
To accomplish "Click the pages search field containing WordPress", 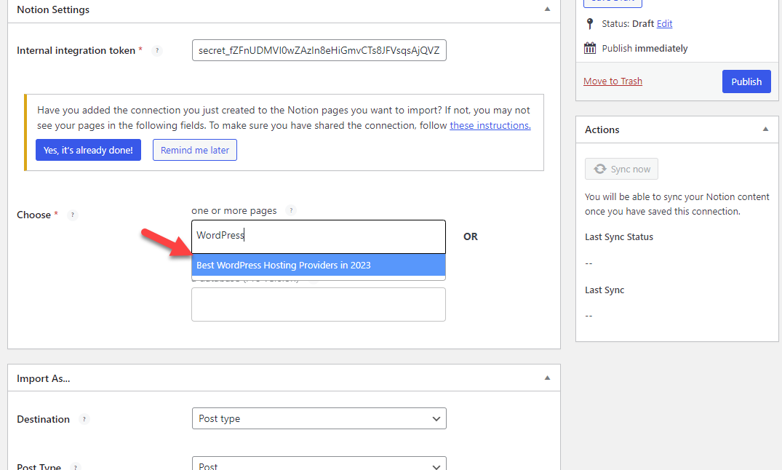I will (x=319, y=236).
